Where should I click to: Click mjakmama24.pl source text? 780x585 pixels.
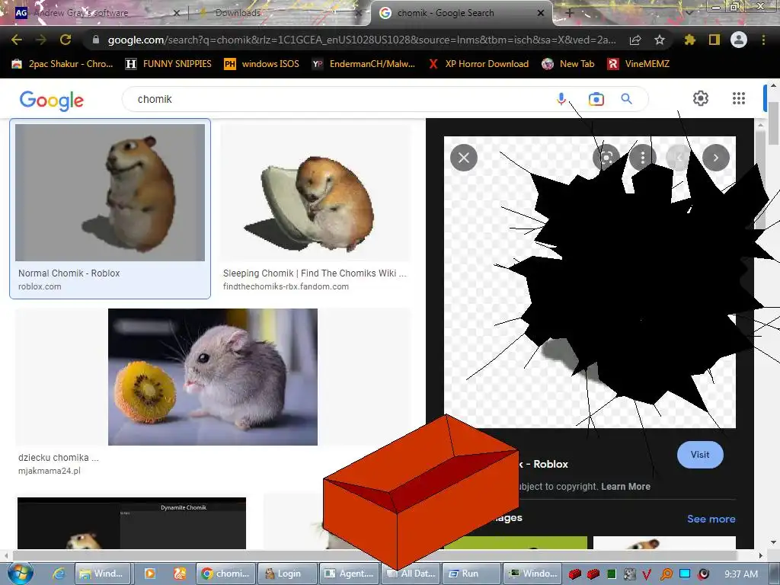pyautogui.click(x=50, y=471)
